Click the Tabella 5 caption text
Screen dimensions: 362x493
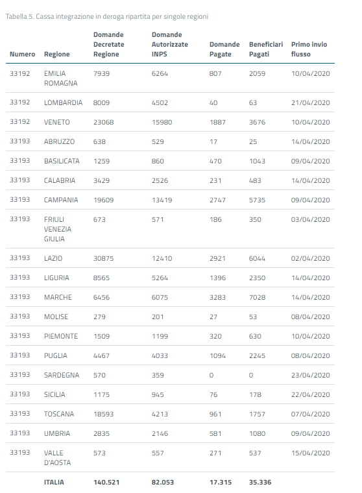[x=107, y=16]
